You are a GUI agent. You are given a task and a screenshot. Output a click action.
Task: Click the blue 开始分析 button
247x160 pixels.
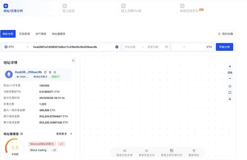pos(224,47)
